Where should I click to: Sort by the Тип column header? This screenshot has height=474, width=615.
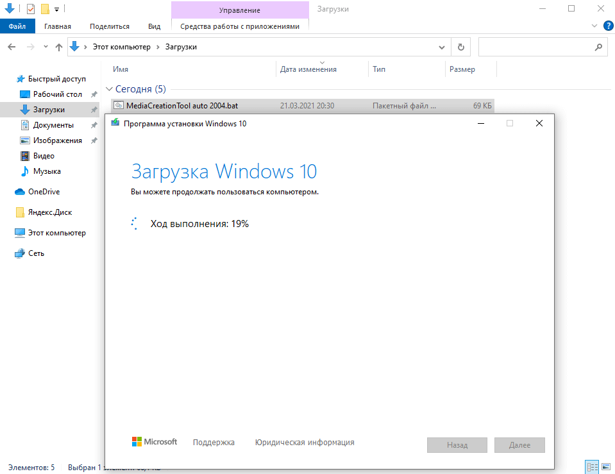[x=379, y=69]
